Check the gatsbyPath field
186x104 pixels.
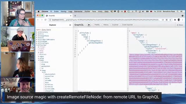pyautogui.click(x=40, y=66)
